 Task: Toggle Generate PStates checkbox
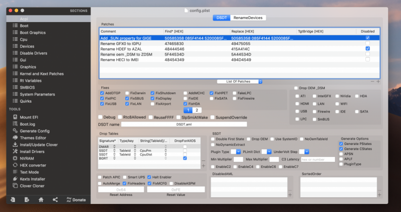341,143
